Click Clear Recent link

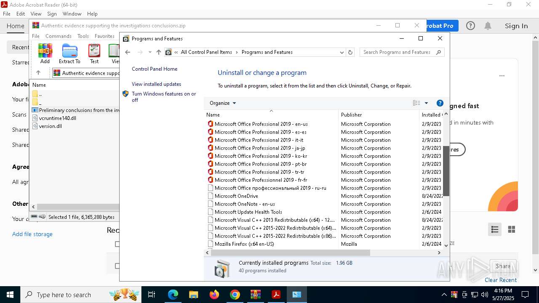501,280
